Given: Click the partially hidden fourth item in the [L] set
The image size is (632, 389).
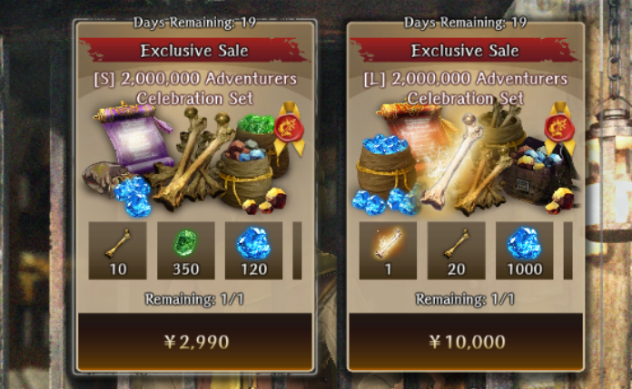Looking at the screenshot, I should [x=568, y=250].
